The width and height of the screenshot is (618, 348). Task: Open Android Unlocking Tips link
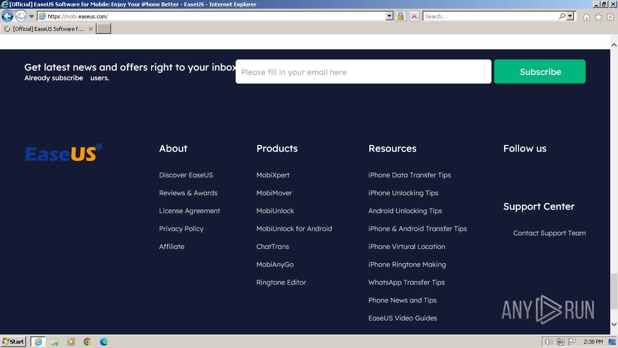click(x=405, y=211)
